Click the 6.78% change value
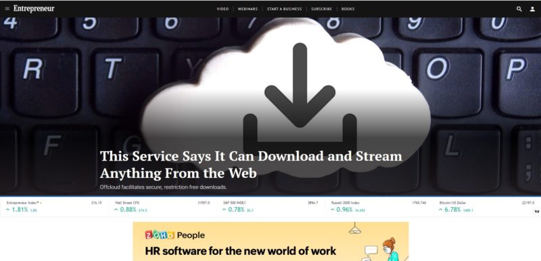This screenshot has width=541, height=261. 452,210
